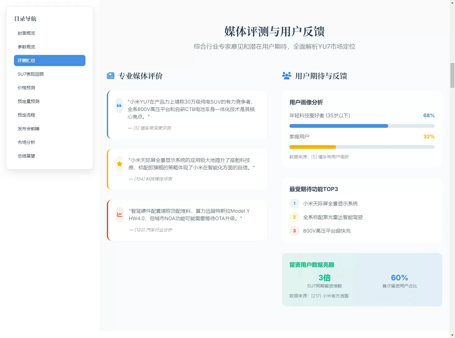Click the yellow star icon in second review
This screenshot has height=338, width=455.
tap(120, 164)
